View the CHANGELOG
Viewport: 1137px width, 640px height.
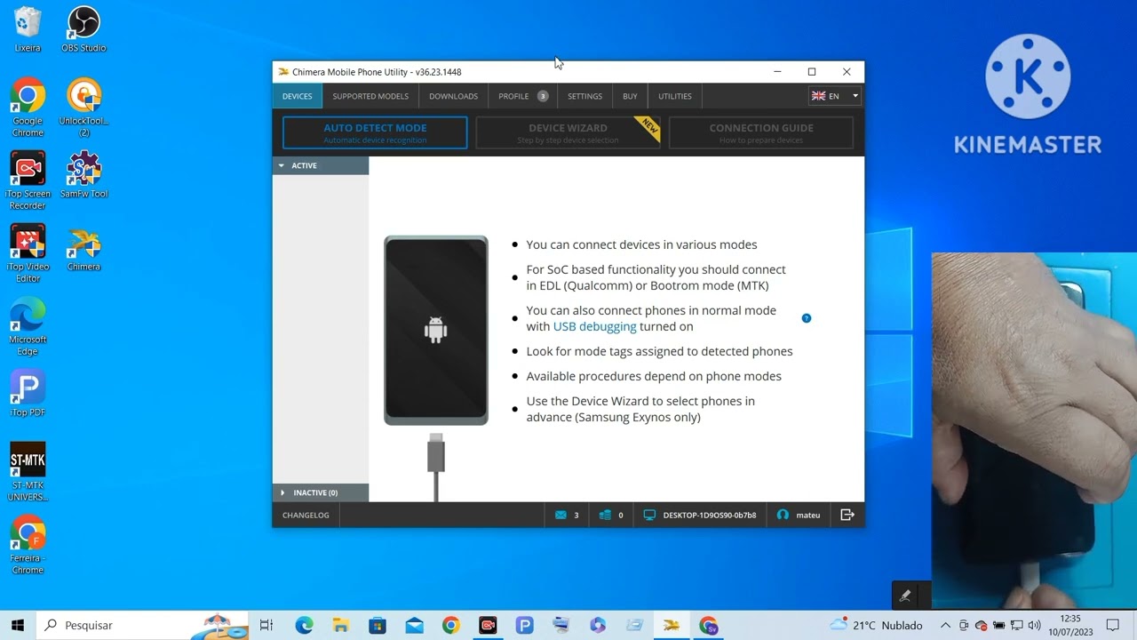[306, 515]
